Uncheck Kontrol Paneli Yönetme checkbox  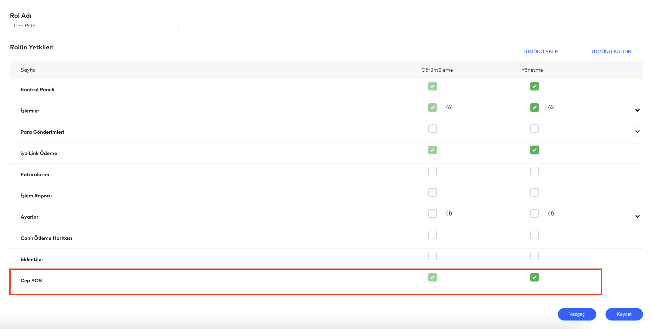pos(534,86)
